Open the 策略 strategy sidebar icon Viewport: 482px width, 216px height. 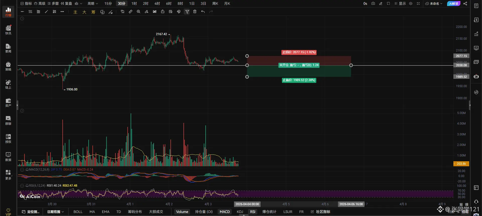click(x=8, y=66)
